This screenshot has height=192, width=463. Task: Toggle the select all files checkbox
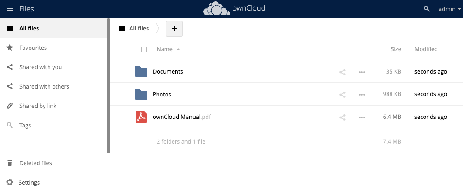(144, 49)
